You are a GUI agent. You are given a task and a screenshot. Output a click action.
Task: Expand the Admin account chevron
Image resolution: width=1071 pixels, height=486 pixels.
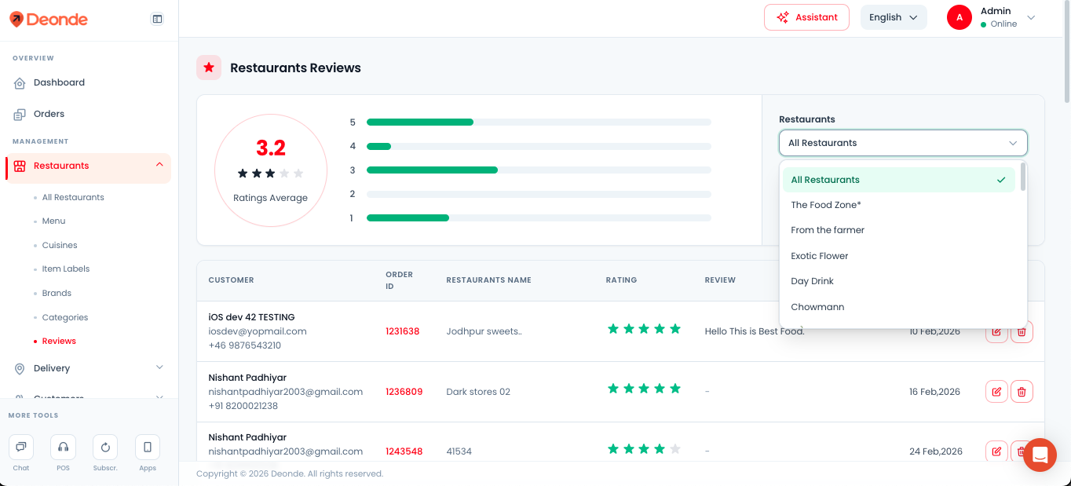pyautogui.click(x=1031, y=17)
